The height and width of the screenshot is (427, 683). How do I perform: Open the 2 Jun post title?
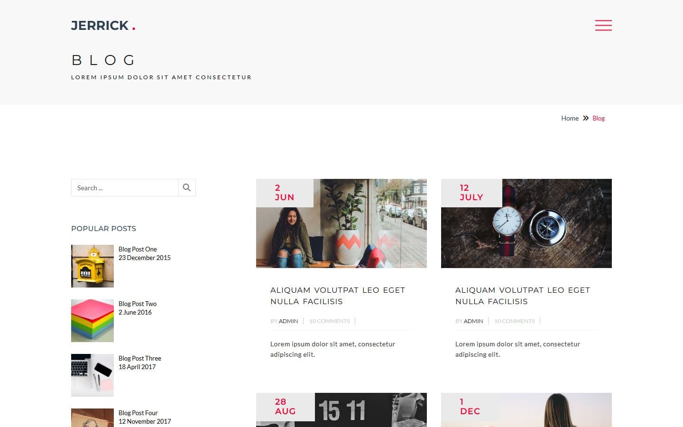(x=338, y=296)
